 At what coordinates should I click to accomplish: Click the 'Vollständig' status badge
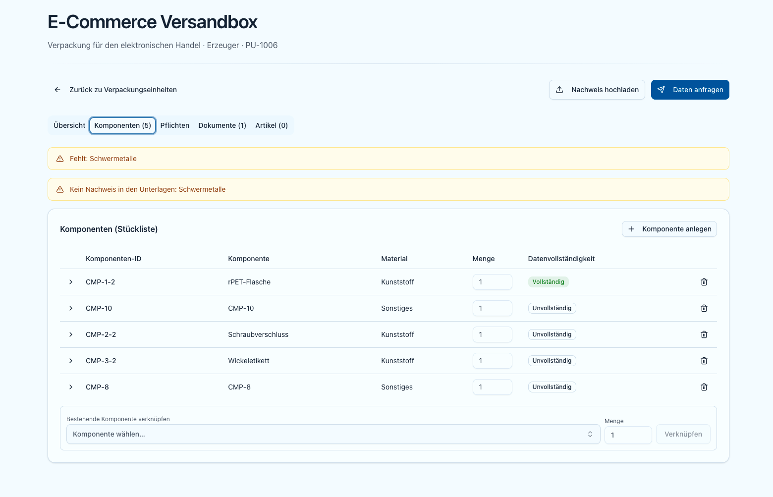tap(548, 282)
